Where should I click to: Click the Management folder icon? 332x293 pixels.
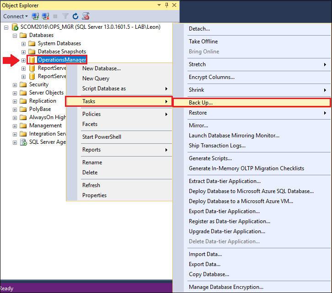[23, 126]
